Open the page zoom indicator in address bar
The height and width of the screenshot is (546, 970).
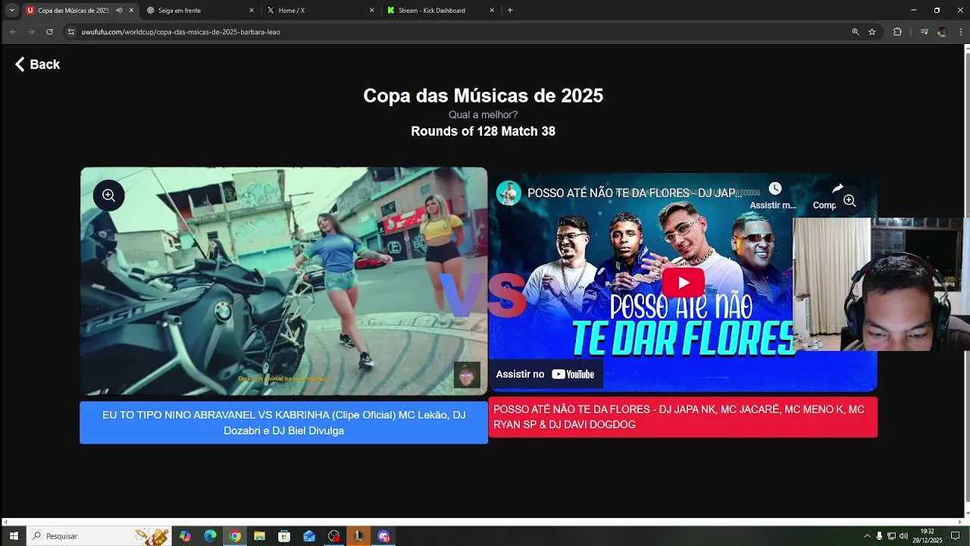856,32
